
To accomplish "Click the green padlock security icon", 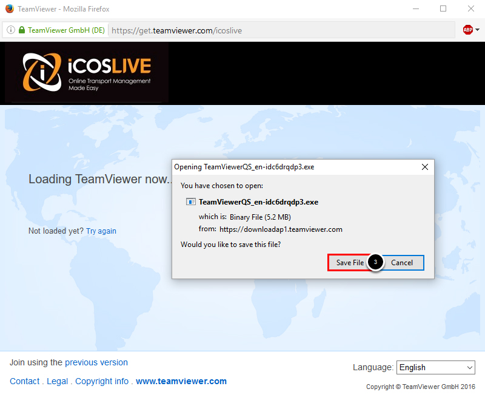I will pos(22,30).
